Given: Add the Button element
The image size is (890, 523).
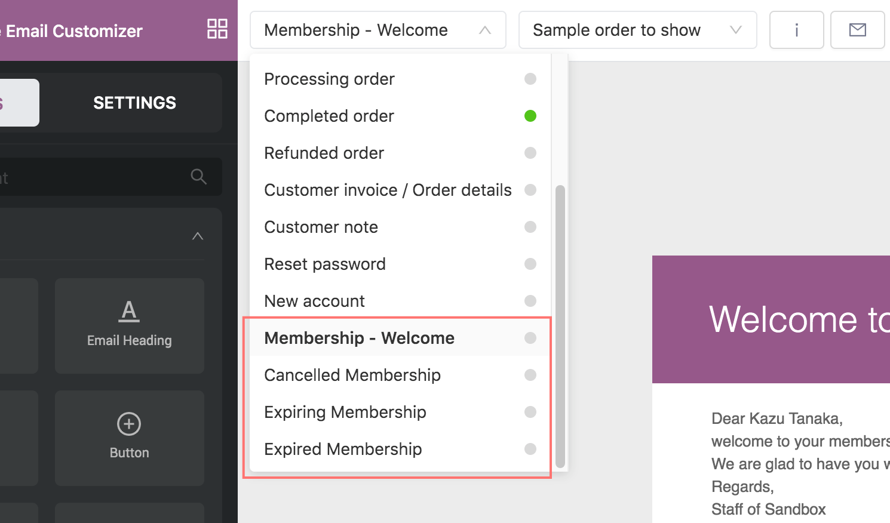Looking at the screenshot, I should point(129,438).
